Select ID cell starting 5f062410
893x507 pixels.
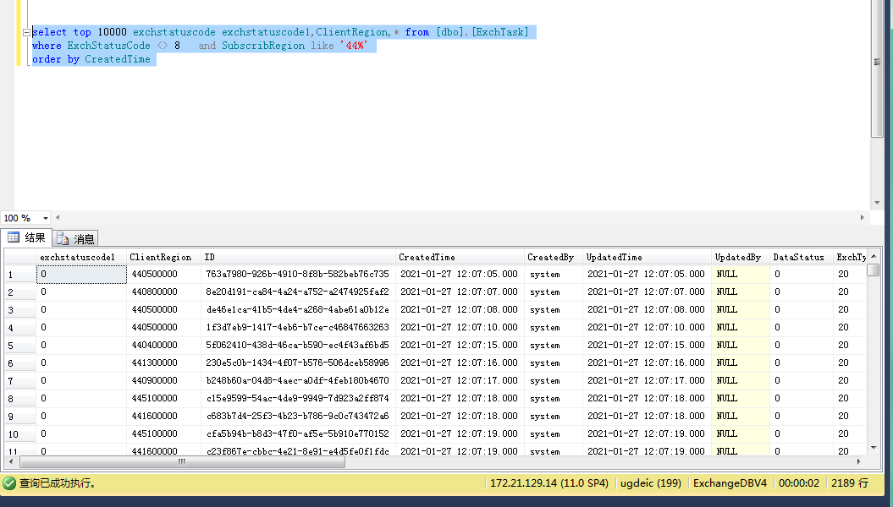[299, 345]
